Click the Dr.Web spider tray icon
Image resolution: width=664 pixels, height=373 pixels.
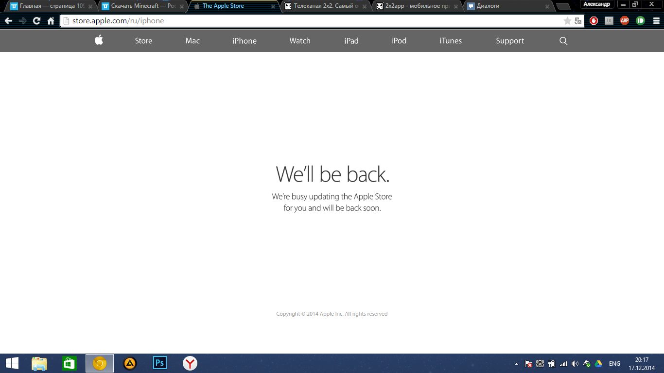point(540,364)
